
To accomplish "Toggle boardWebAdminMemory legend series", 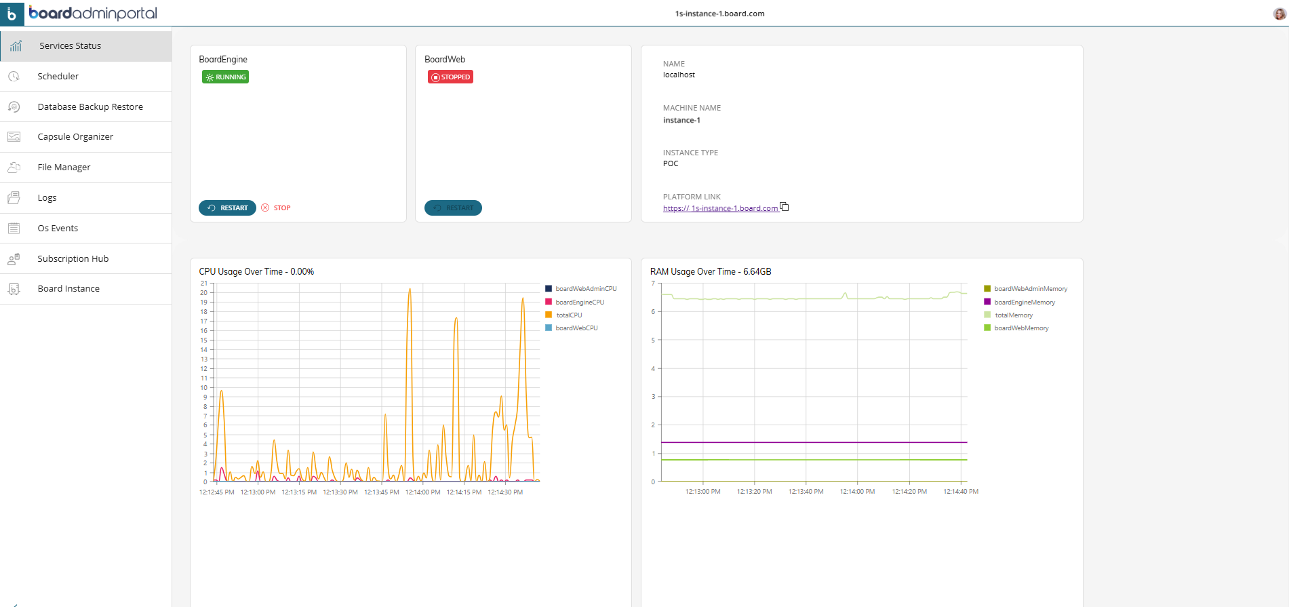I will (1026, 289).
